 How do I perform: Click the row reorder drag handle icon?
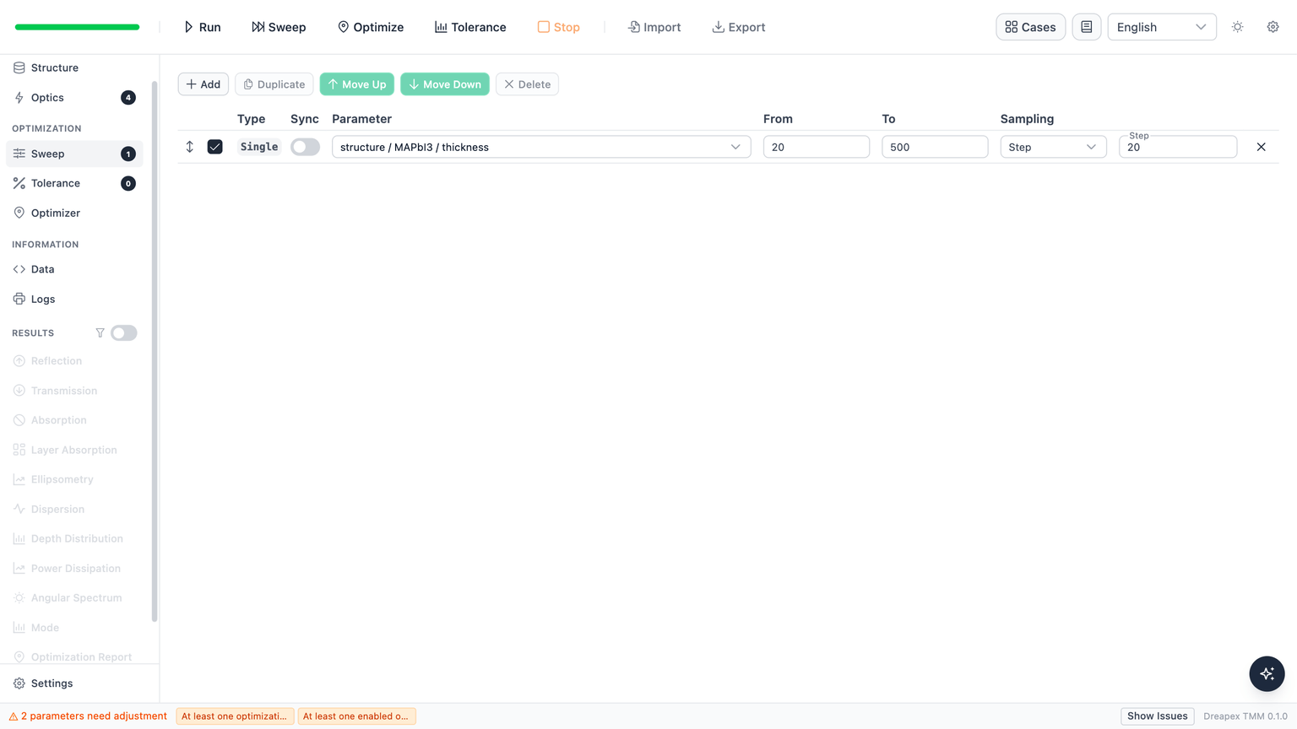[190, 147]
